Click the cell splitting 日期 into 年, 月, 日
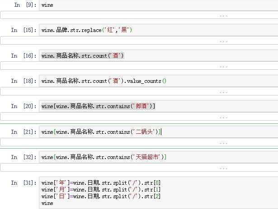The width and height of the screenshot is (278, 209). pyautogui.click(x=158, y=193)
